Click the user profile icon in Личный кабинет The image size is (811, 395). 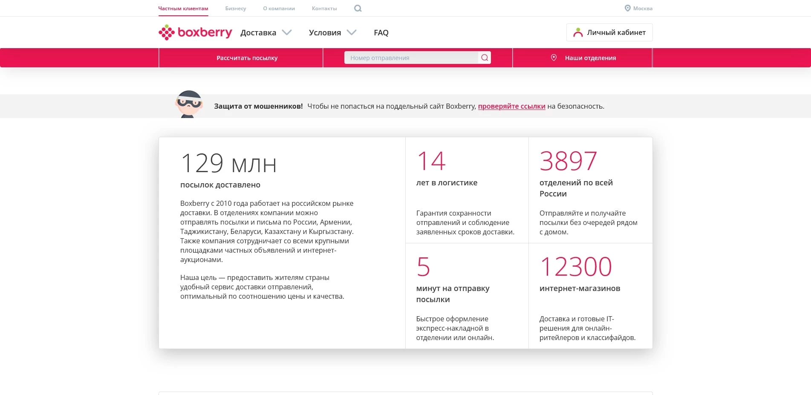point(578,32)
